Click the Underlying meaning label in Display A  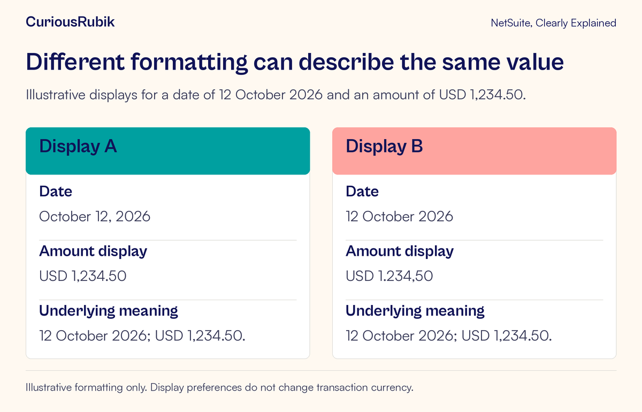(x=109, y=311)
